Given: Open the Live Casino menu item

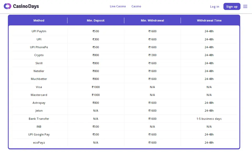Looking at the screenshot, I should (118, 6).
